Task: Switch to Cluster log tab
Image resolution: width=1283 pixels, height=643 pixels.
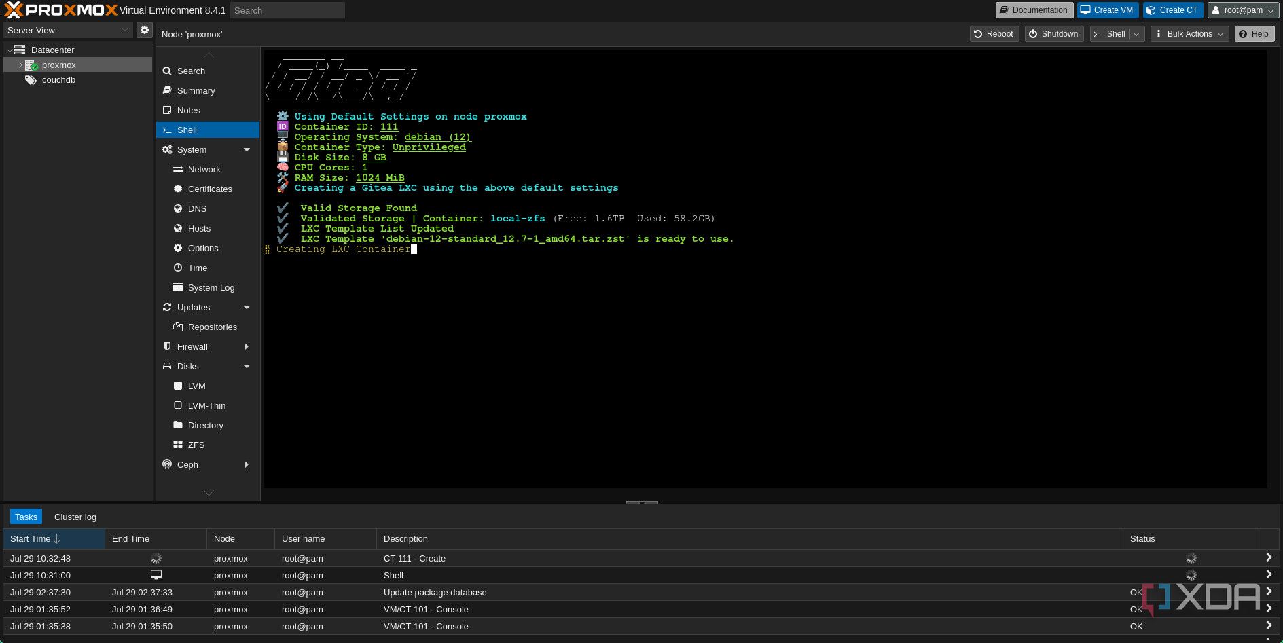Action: tap(75, 517)
